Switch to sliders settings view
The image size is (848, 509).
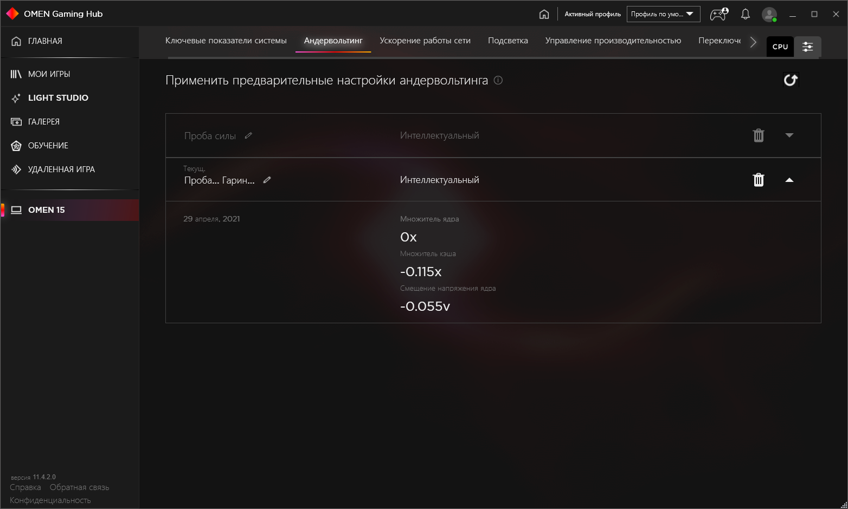(x=807, y=47)
